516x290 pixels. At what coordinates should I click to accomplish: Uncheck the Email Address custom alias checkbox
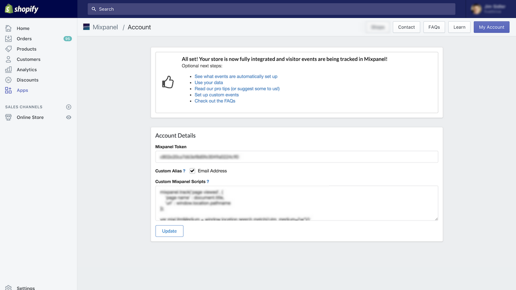point(192,171)
